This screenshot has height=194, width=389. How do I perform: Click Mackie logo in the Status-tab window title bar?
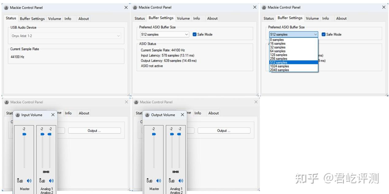coord(6,8)
